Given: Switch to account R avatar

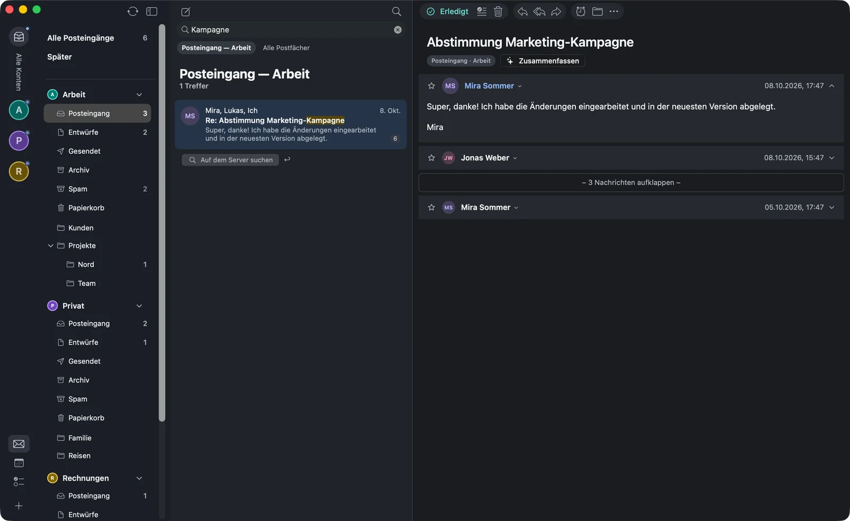Looking at the screenshot, I should (x=19, y=172).
